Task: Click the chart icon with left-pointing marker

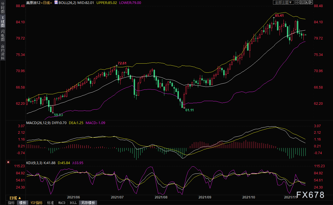Action: (301, 2)
